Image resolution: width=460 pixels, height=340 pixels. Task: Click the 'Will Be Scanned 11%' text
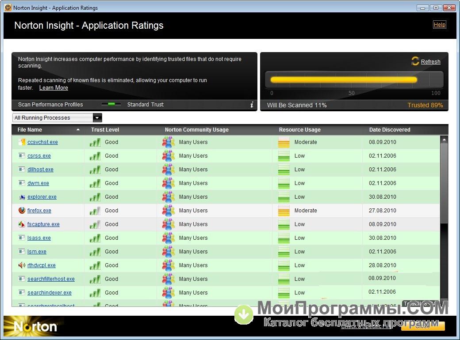point(297,105)
